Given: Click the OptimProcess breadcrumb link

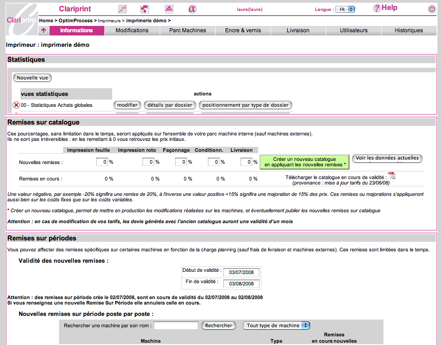Looking at the screenshot, I should [75, 20].
